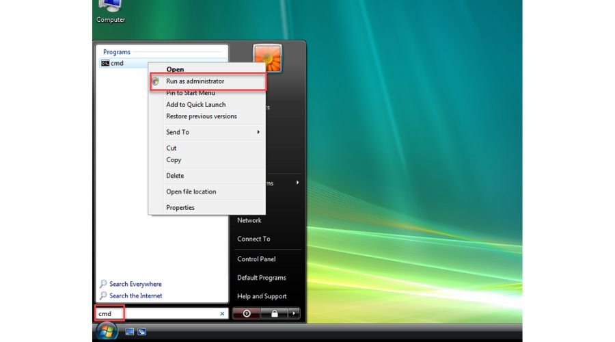Click the Start menu search box containing cmd

[x=161, y=313]
